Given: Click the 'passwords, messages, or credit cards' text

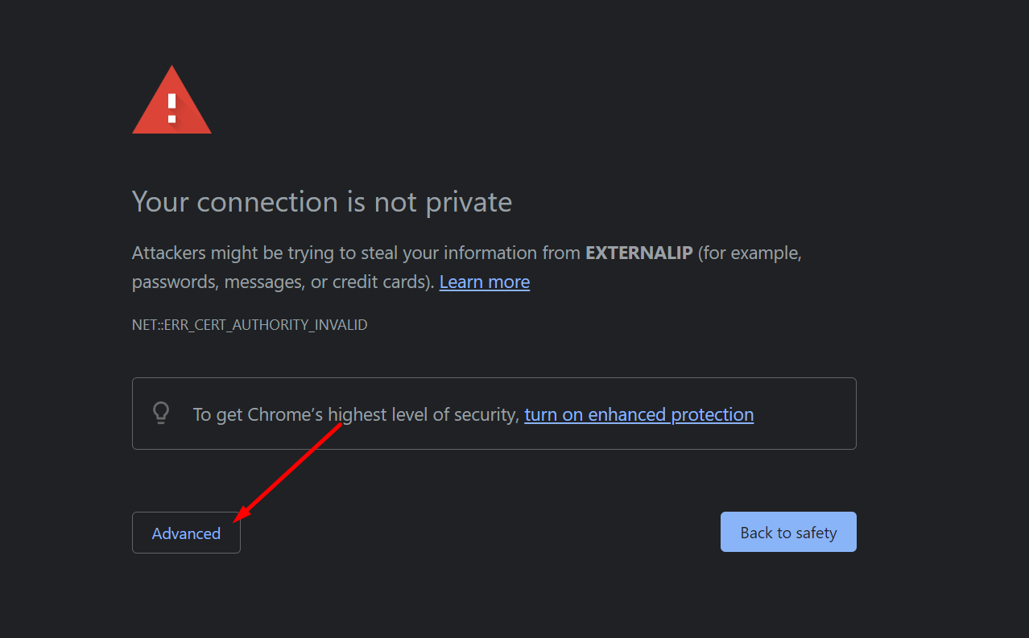Looking at the screenshot, I should (283, 282).
